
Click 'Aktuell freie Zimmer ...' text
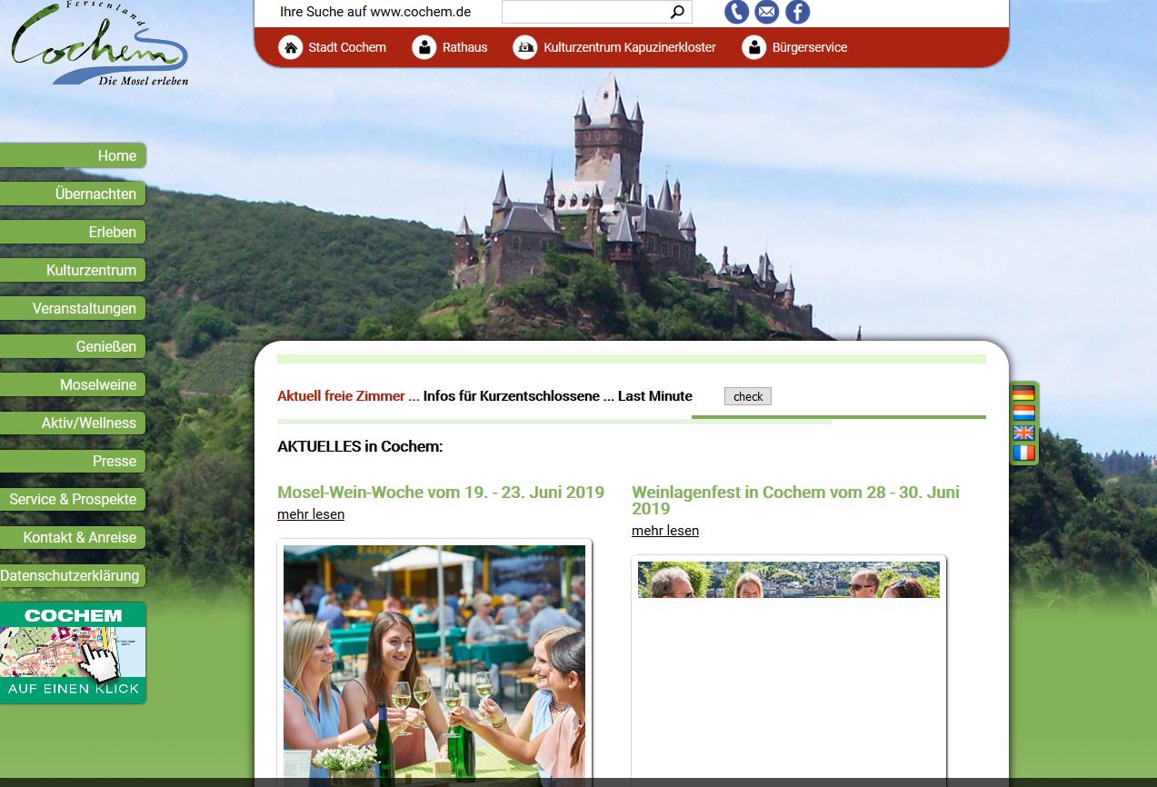348,396
